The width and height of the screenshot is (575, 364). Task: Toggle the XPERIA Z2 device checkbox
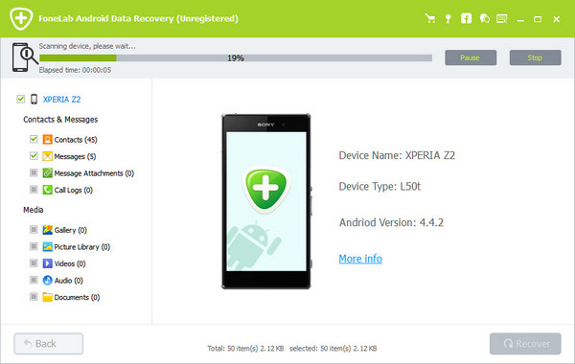click(x=20, y=99)
